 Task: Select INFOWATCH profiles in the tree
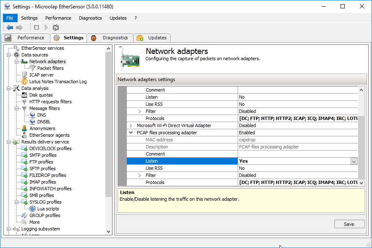click(50, 189)
